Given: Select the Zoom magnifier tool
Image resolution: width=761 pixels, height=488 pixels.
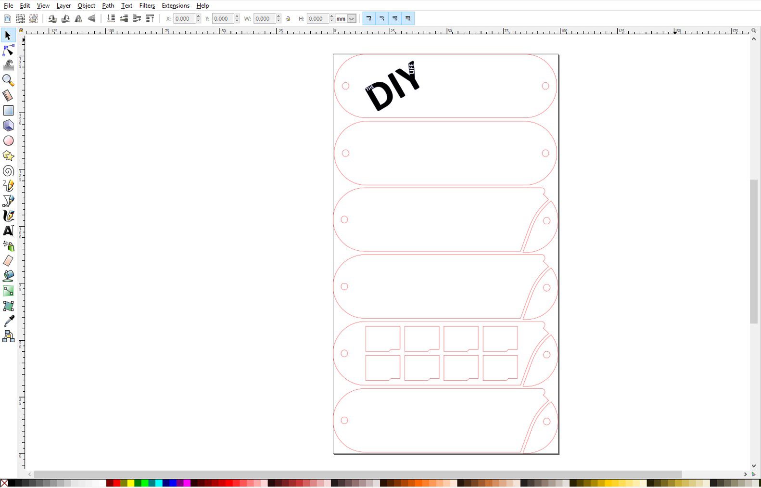Looking at the screenshot, I should pos(8,80).
